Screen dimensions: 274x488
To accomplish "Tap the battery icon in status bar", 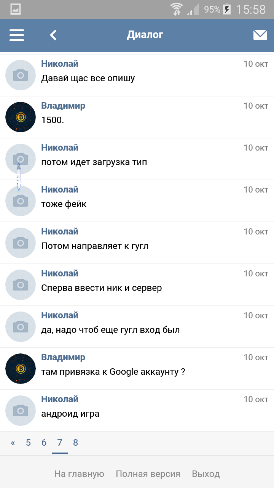I will coord(227,9).
